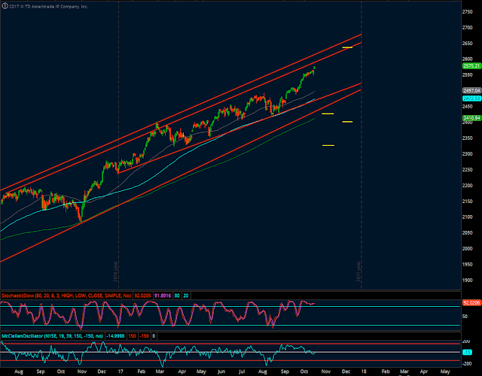Select the gray 2497.04 moving average bubble

[x=472, y=90]
